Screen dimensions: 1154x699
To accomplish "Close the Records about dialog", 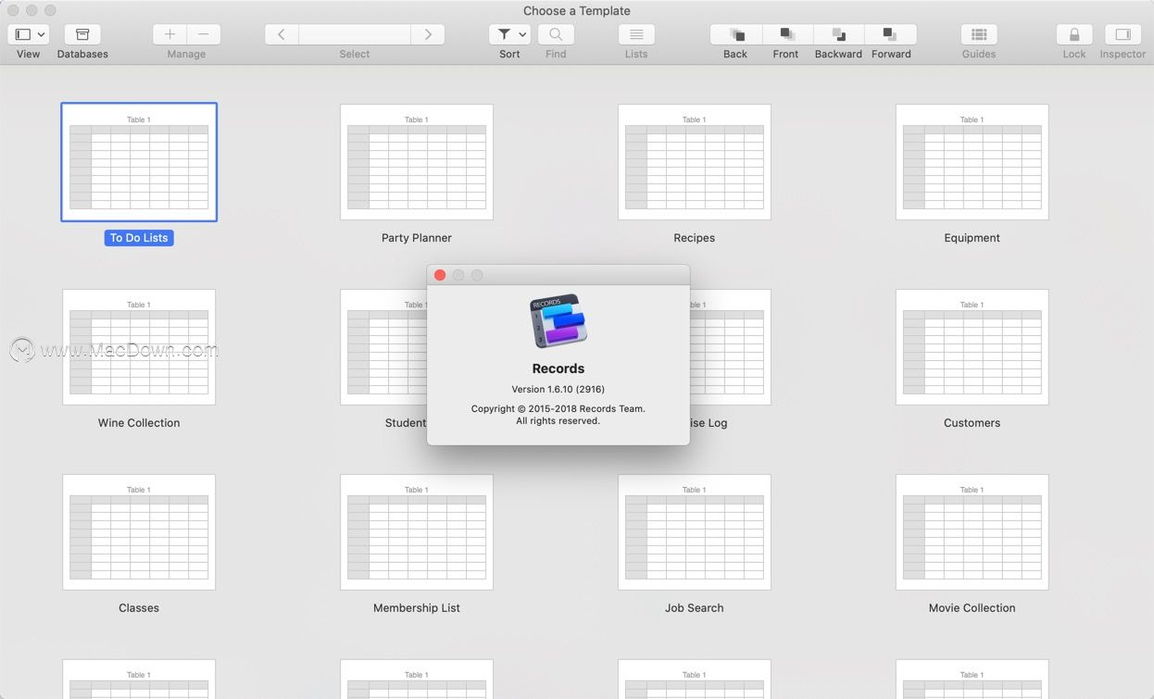I will [x=440, y=275].
